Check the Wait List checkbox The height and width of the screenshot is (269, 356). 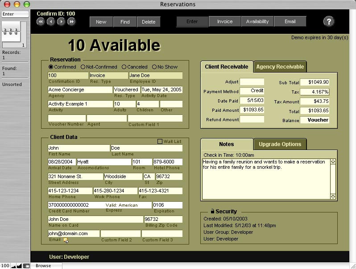tap(160, 142)
